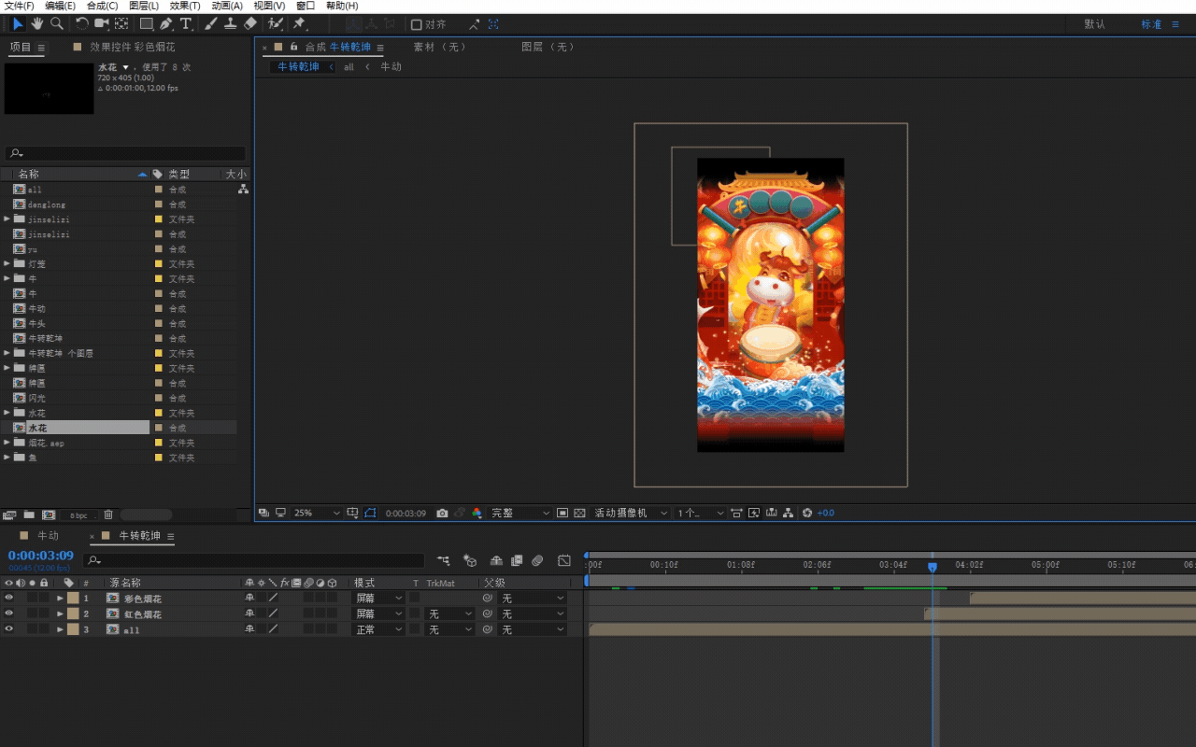This screenshot has height=747, width=1196.
Task: Click the delete trash icon in Project panel
Action: (x=108, y=514)
